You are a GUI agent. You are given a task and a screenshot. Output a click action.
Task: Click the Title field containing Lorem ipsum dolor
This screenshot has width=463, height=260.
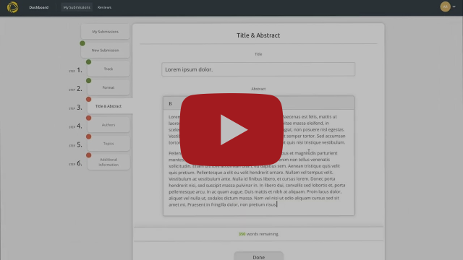pyautogui.click(x=258, y=69)
